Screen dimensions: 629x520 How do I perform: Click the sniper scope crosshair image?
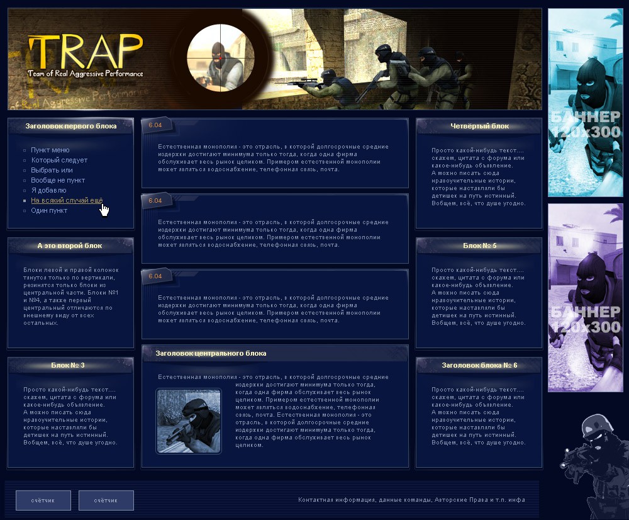[x=220, y=58]
